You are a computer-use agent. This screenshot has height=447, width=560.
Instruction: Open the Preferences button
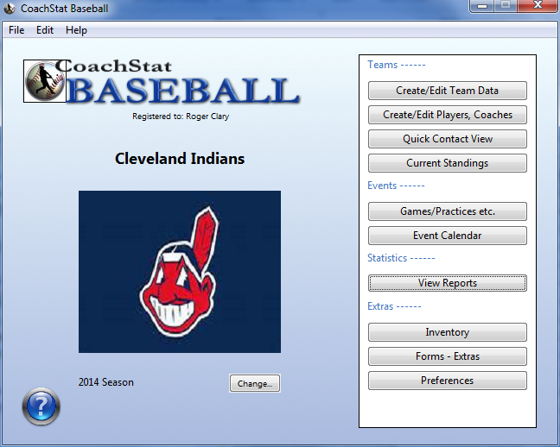(x=447, y=381)
